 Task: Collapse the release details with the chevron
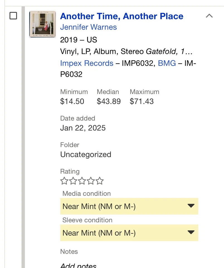[209, 16]
